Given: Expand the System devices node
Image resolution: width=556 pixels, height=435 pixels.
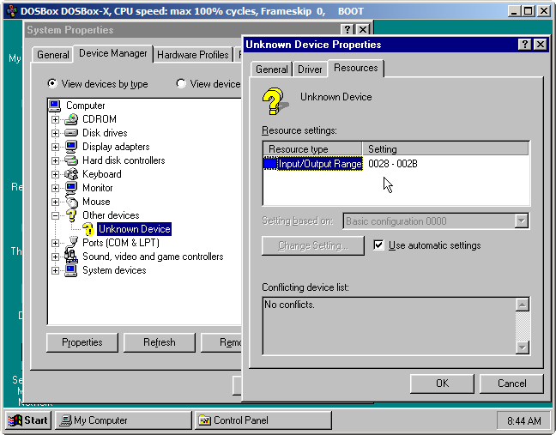Looking at the screenshot, I should (x=56, y=270).
